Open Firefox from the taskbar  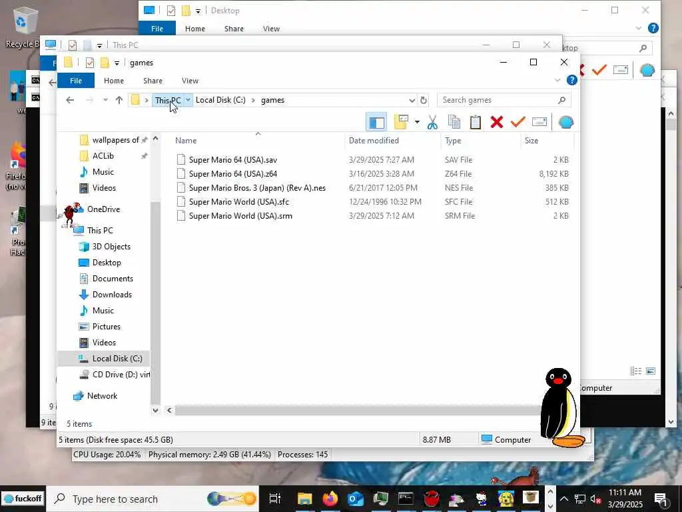(330, 499)
